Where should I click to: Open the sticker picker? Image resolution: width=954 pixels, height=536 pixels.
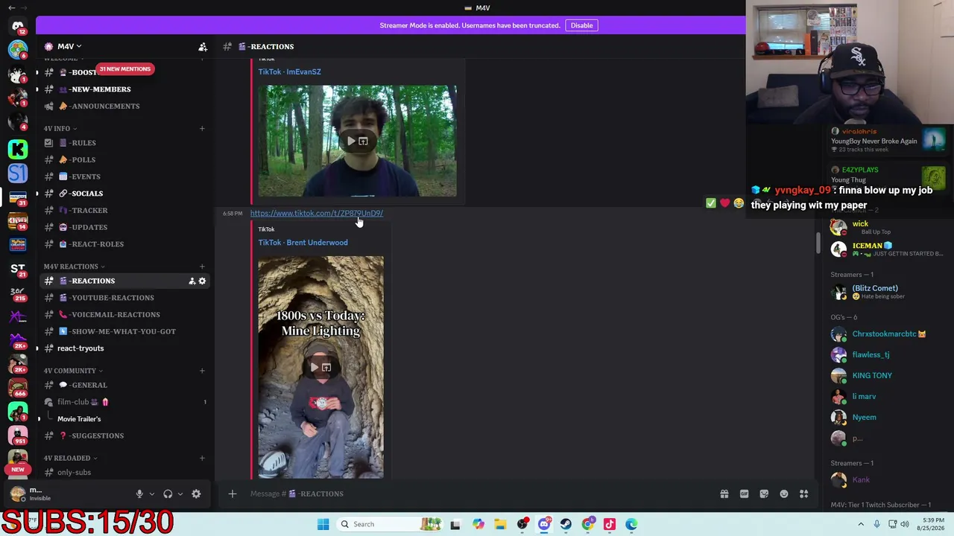click(764, 494)
